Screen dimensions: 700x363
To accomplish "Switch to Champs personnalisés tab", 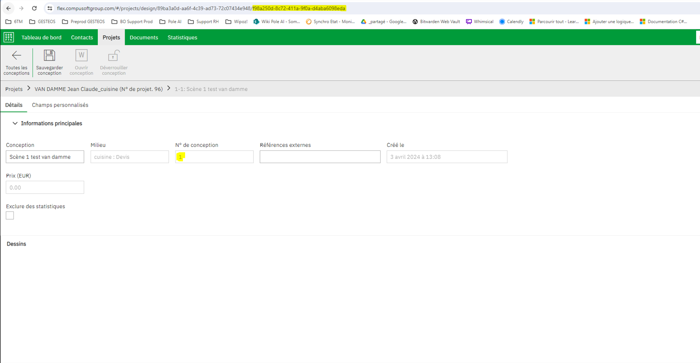I will pyautogui.click(x=60, y=105).
